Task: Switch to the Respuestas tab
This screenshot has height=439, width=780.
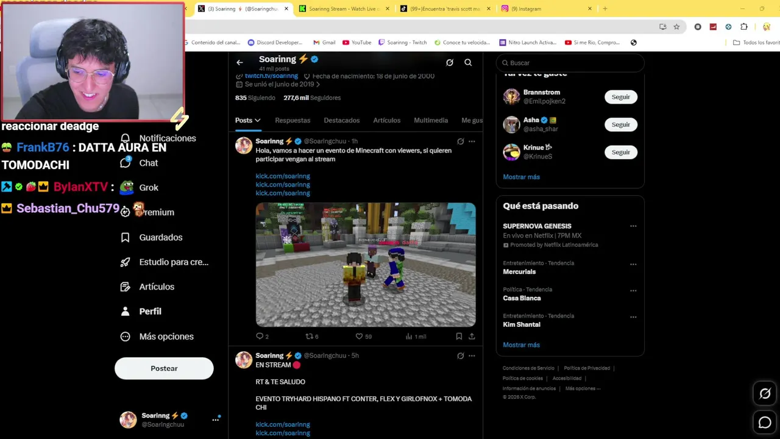Action: [292, 121]
